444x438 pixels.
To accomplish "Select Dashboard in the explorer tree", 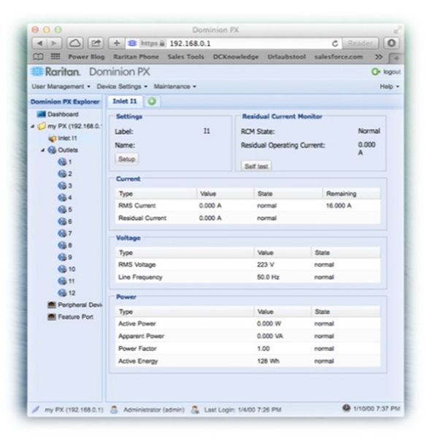I will click(x=63, y=114).
